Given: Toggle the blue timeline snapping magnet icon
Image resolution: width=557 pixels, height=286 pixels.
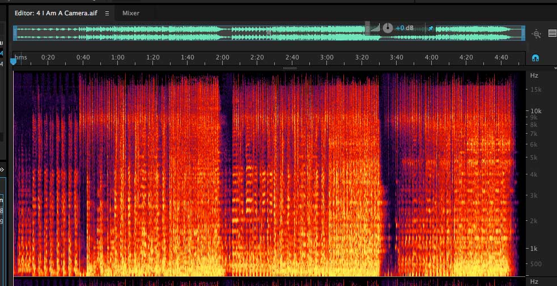Looking at the screenshot, I should (535, 58).
